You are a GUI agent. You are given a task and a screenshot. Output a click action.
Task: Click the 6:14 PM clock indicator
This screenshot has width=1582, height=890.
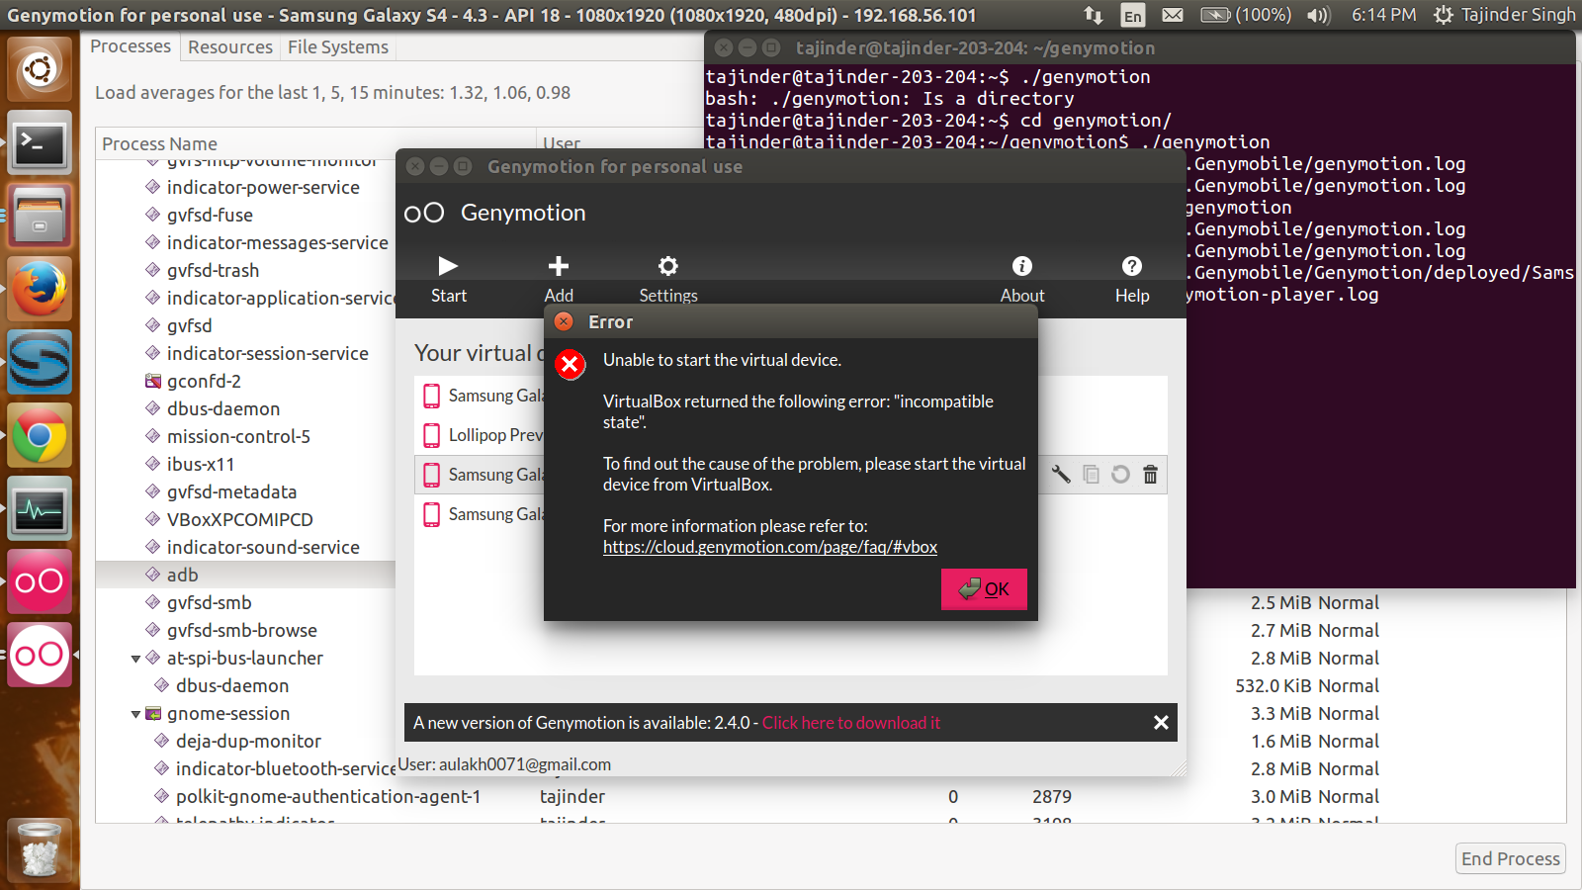1383,15
